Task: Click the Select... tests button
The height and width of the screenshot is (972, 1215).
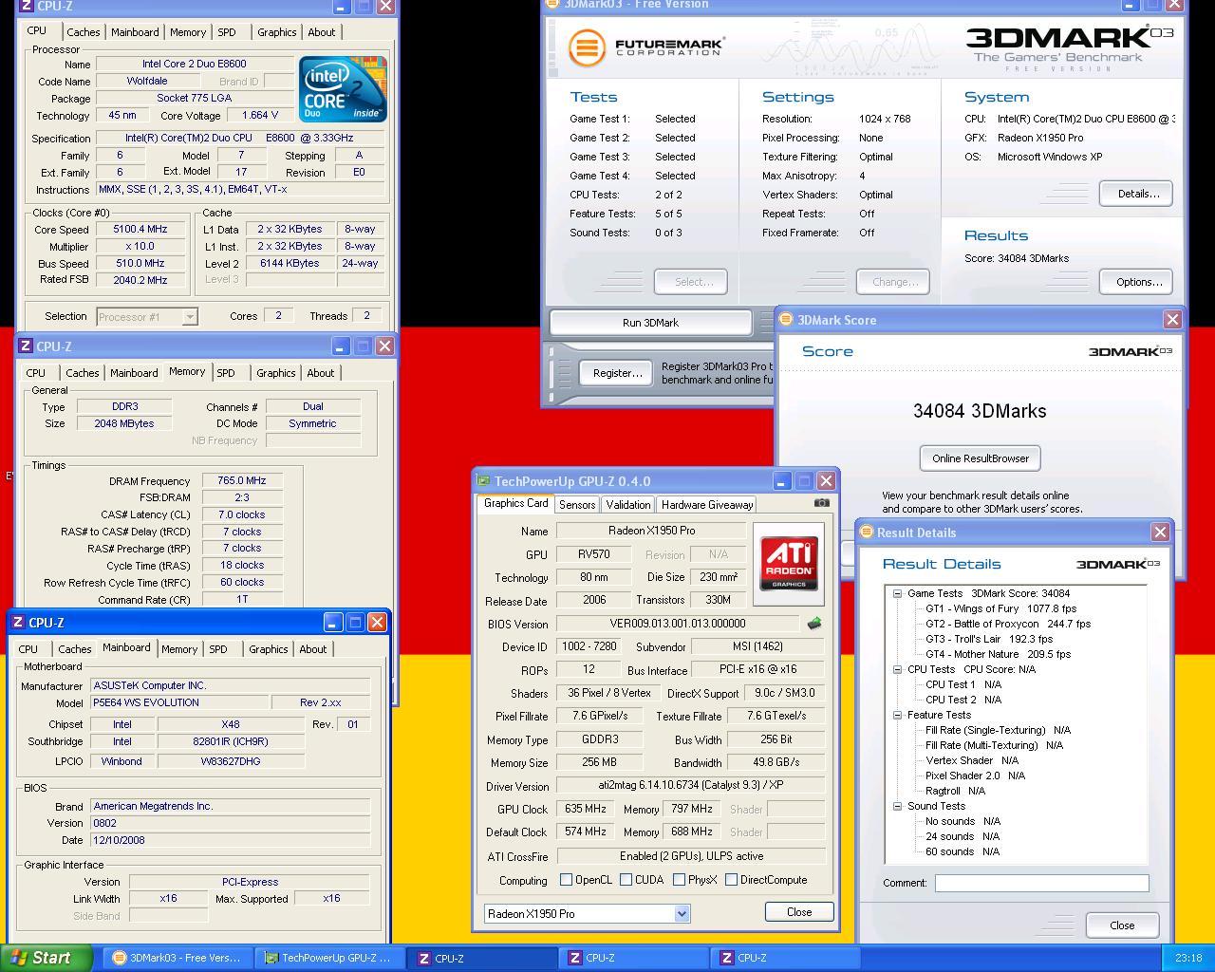Action: tap(691, 282)
